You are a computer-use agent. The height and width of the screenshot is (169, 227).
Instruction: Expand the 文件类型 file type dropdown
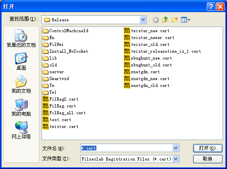click(x=175, y=159)
